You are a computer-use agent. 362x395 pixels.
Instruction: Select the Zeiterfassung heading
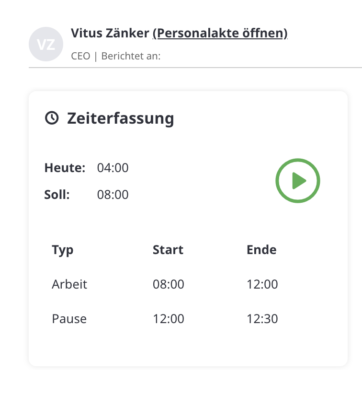coord(121,118)
